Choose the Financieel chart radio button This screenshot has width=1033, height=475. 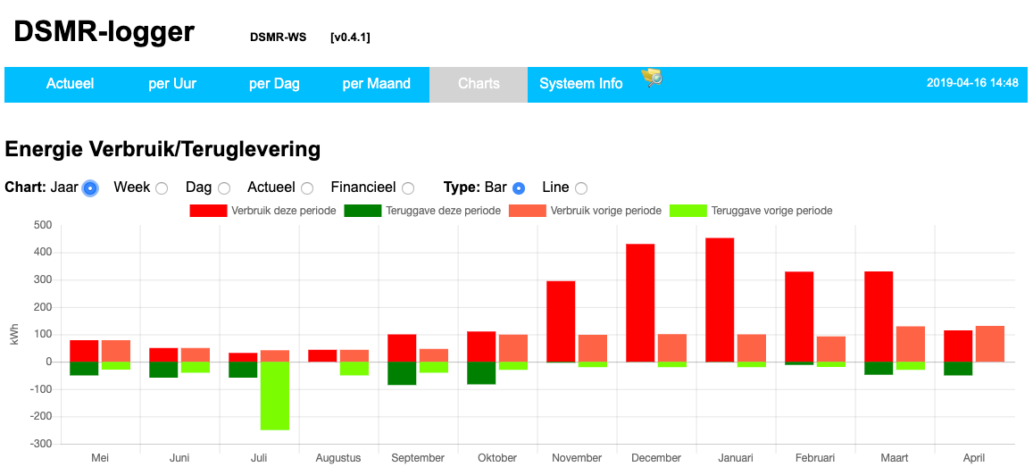(408, 188)
